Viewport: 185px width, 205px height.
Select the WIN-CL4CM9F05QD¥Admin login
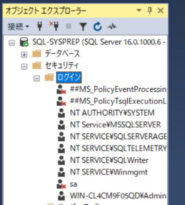[118, 196]
